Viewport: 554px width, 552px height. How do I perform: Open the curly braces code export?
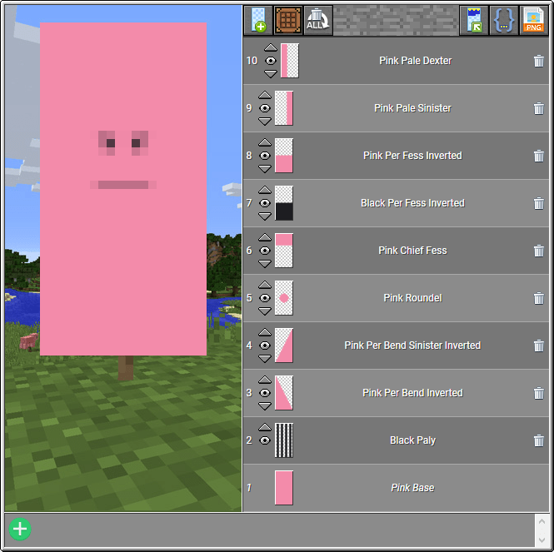pos(503,20)
